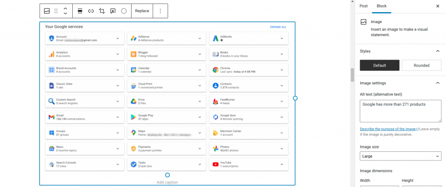Screen dimensions: 446x187
Task: Click the right-side image resize handle
Action: 295,98
